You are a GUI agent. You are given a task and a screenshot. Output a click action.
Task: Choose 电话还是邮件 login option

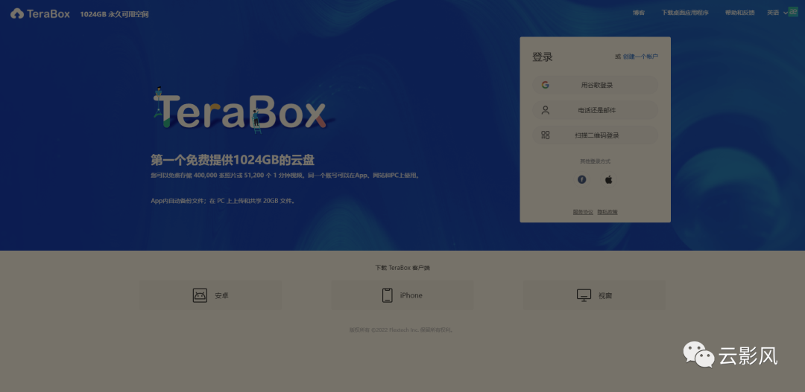coord(595,110)
